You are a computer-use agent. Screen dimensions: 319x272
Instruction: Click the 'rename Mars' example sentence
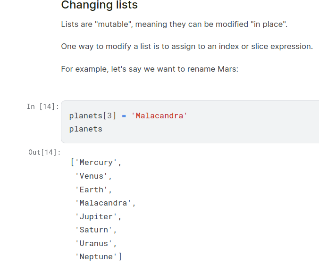[150, 69]
